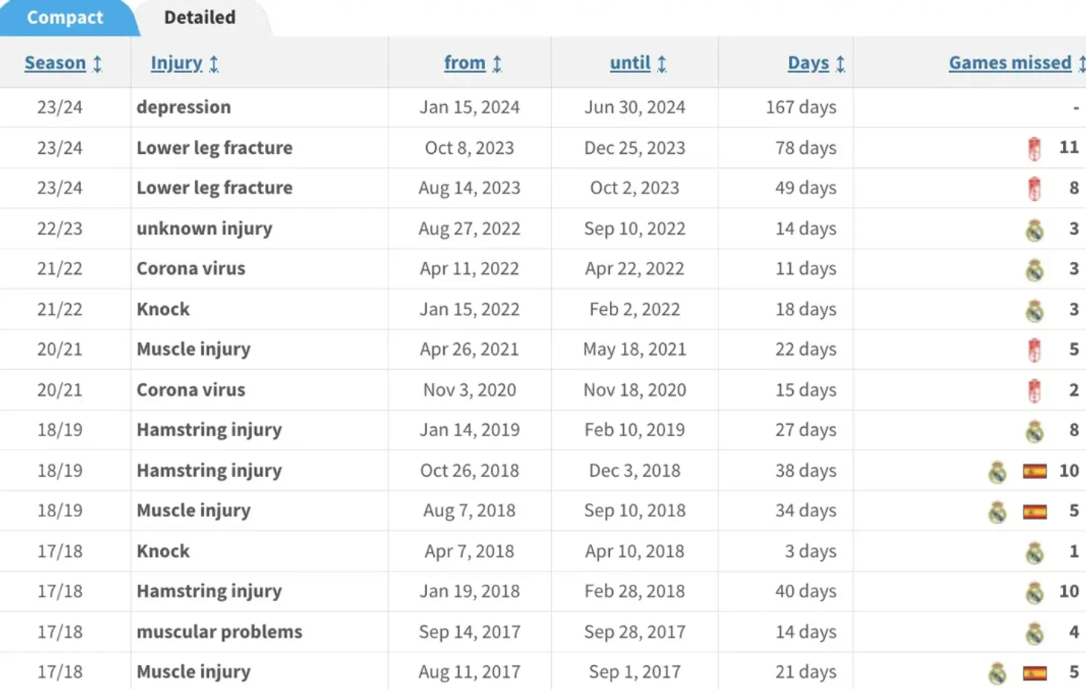The height and width of the screenshot is (689, 1086).
Task: Click the Granada crest in the Aug 14, 2023 row
Action: pos(1034,188)
